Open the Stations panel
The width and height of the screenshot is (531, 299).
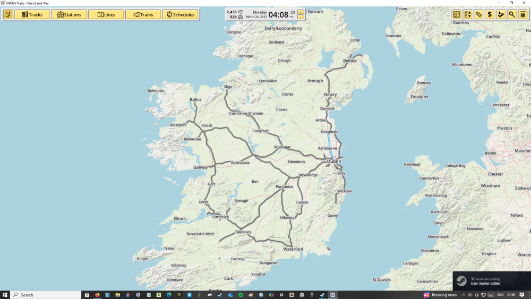click(69, 14)
